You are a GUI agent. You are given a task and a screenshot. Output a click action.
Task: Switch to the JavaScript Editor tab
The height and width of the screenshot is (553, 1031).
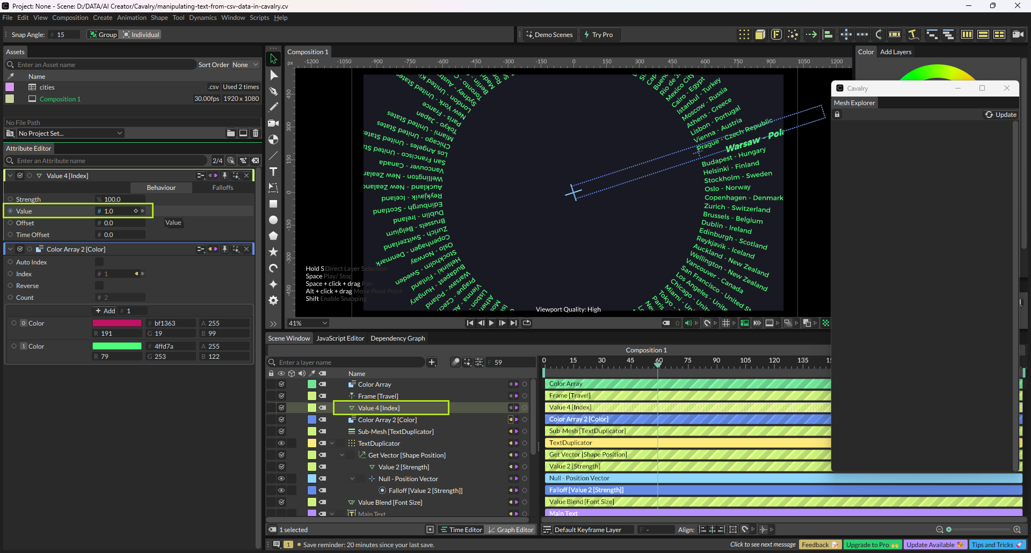coord(340,338)
